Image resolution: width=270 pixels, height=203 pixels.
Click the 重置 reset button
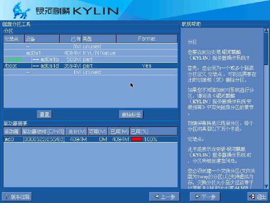45,115
